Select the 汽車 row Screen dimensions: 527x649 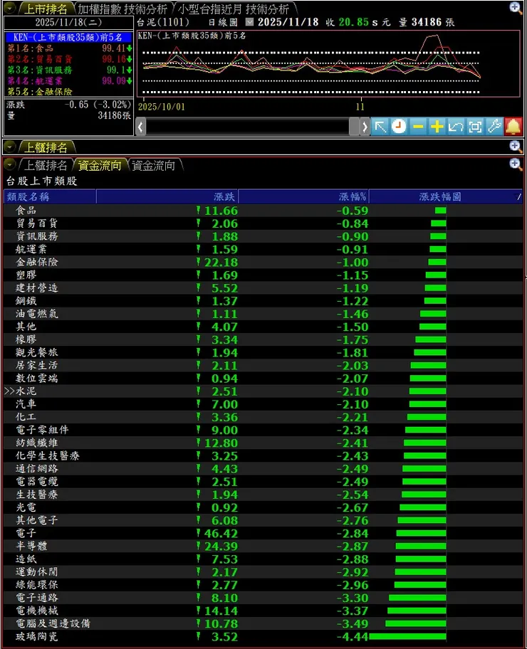point(263,404)
